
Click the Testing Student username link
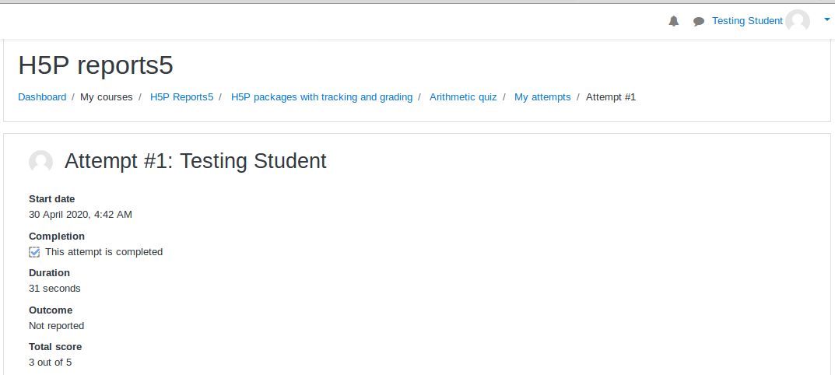747,21
